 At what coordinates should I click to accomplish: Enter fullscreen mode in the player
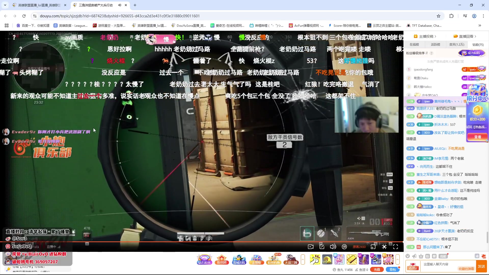point(396,247)
